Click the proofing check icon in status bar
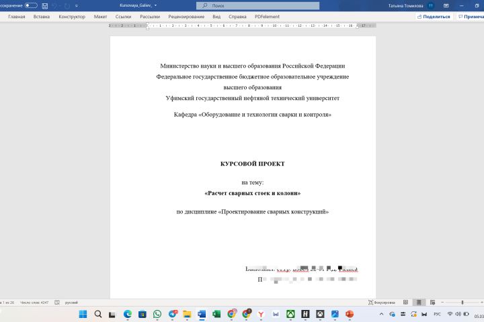The width and height of the screenshot is (484, 322). [x=57, y=303]
